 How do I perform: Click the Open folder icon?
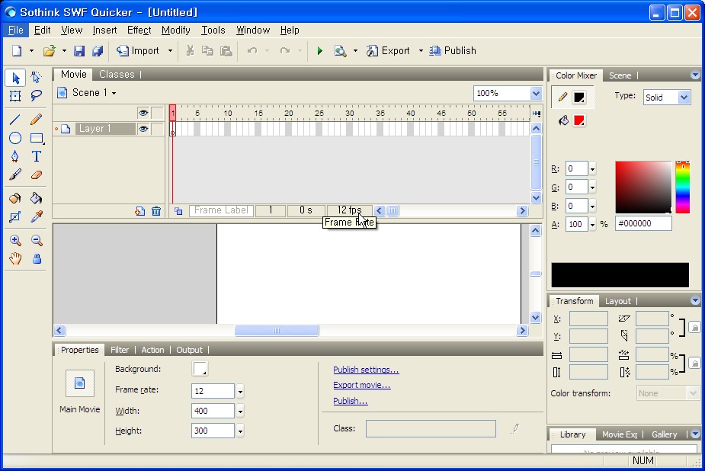(49, 51)
